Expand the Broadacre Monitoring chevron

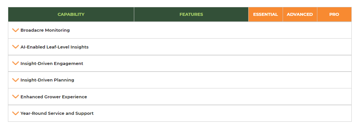pos(15,30)
